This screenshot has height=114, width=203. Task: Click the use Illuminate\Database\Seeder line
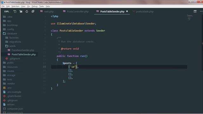click(x=73, y=23)
